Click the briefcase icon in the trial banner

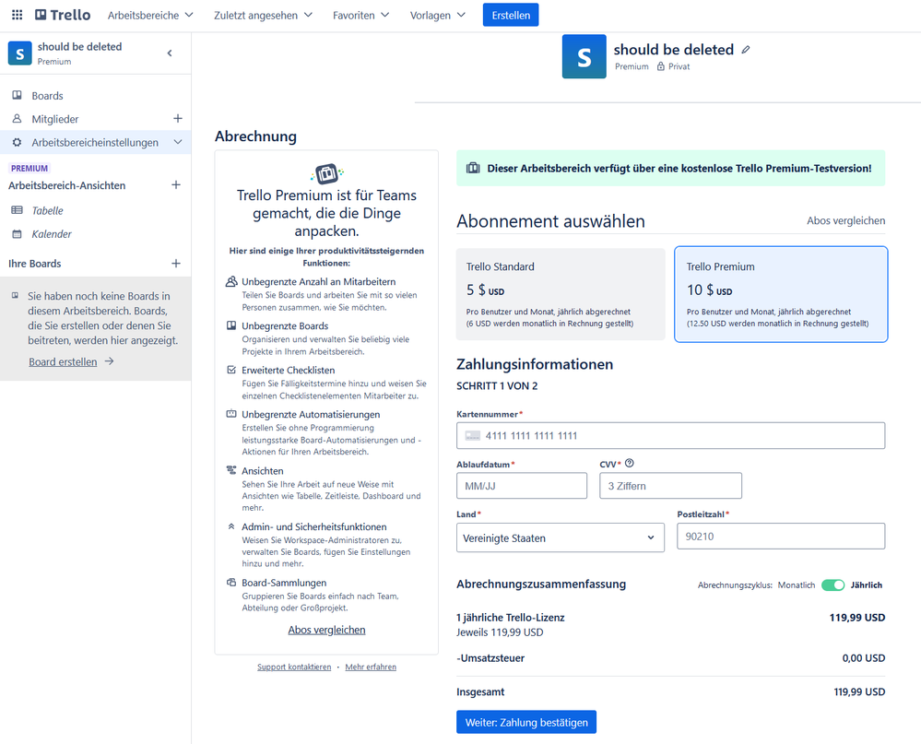(473, 168)
